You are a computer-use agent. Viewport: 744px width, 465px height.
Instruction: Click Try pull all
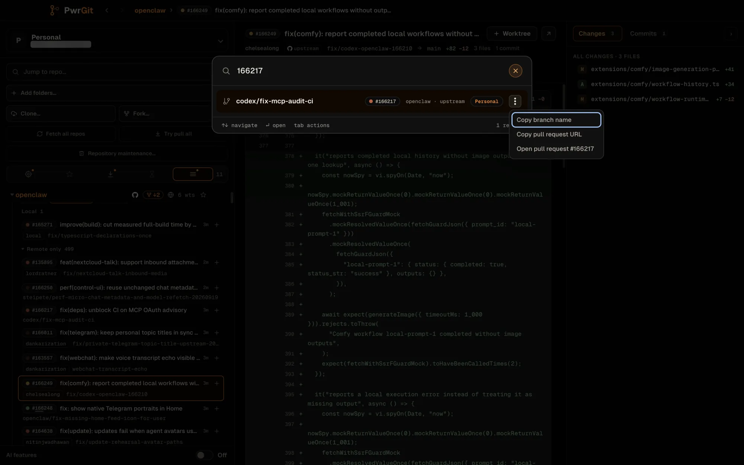(x=173, y=134)
